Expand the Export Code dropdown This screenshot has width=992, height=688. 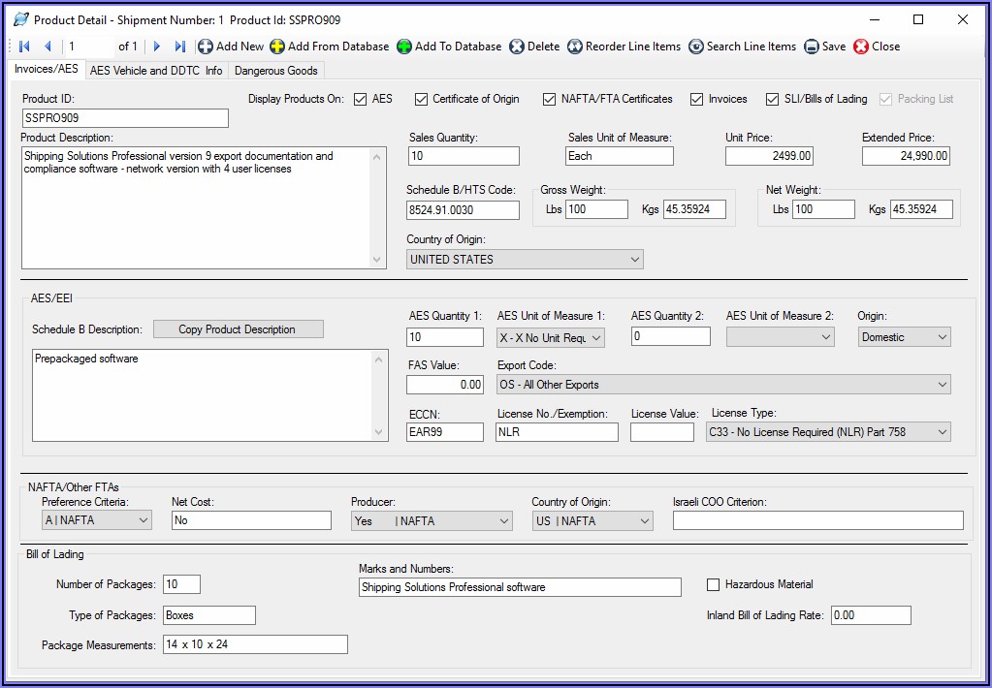942,385
